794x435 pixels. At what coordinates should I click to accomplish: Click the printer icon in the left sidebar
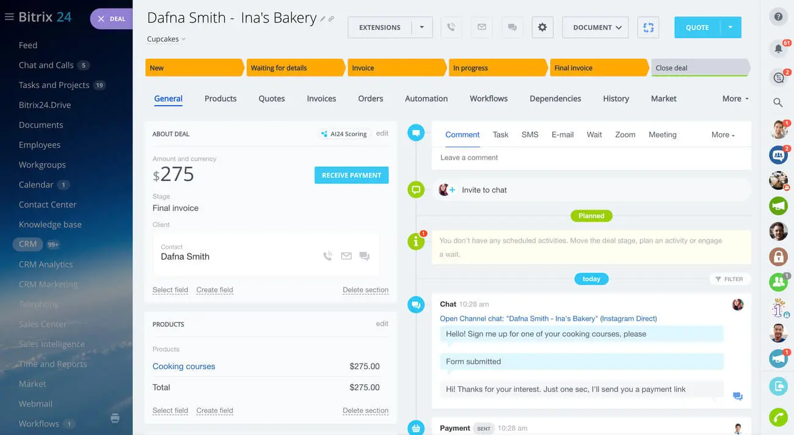tap(115, 419)
